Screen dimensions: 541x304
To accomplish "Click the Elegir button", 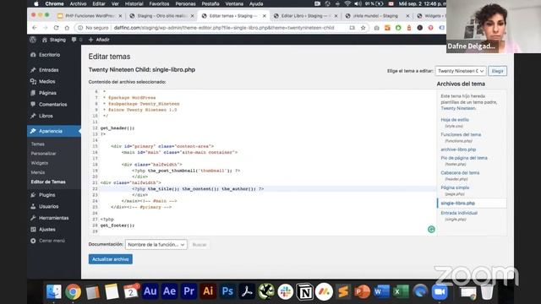I will 497,71.
